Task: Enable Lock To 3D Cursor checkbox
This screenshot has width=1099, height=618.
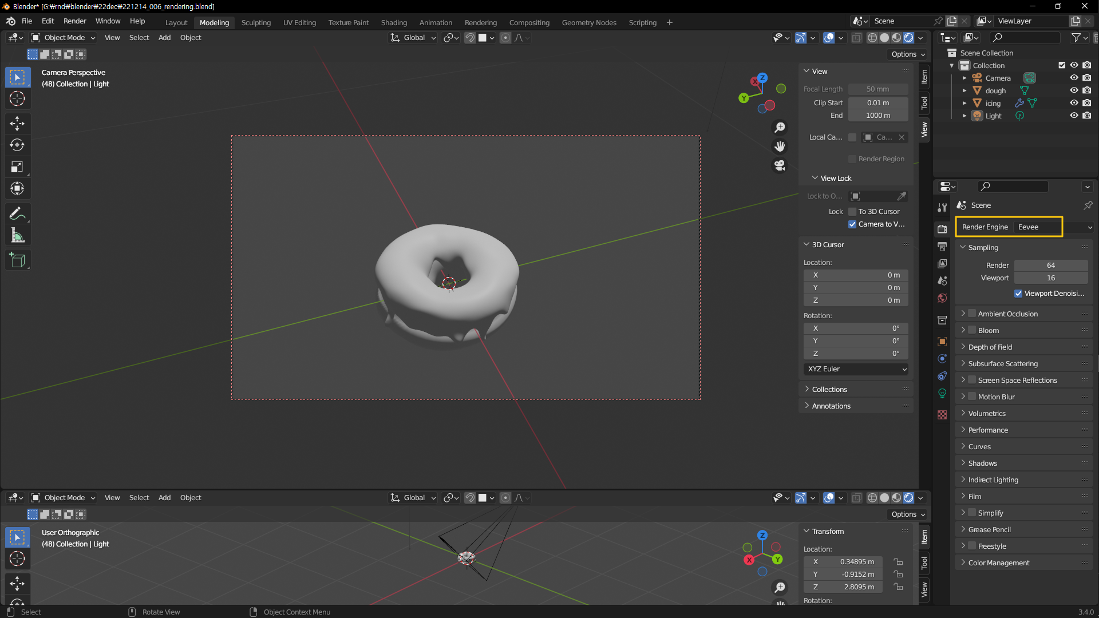Action: [852, 211]
